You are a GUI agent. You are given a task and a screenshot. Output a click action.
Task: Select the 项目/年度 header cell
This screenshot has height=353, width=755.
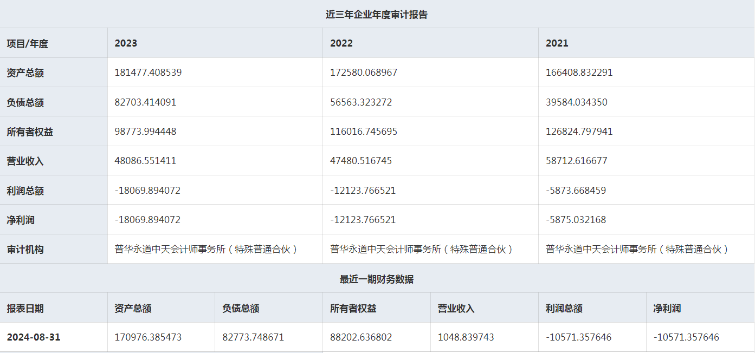[x=28, y=43]
